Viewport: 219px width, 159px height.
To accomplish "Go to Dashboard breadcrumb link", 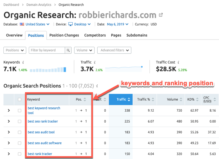I will click(11, 5).
